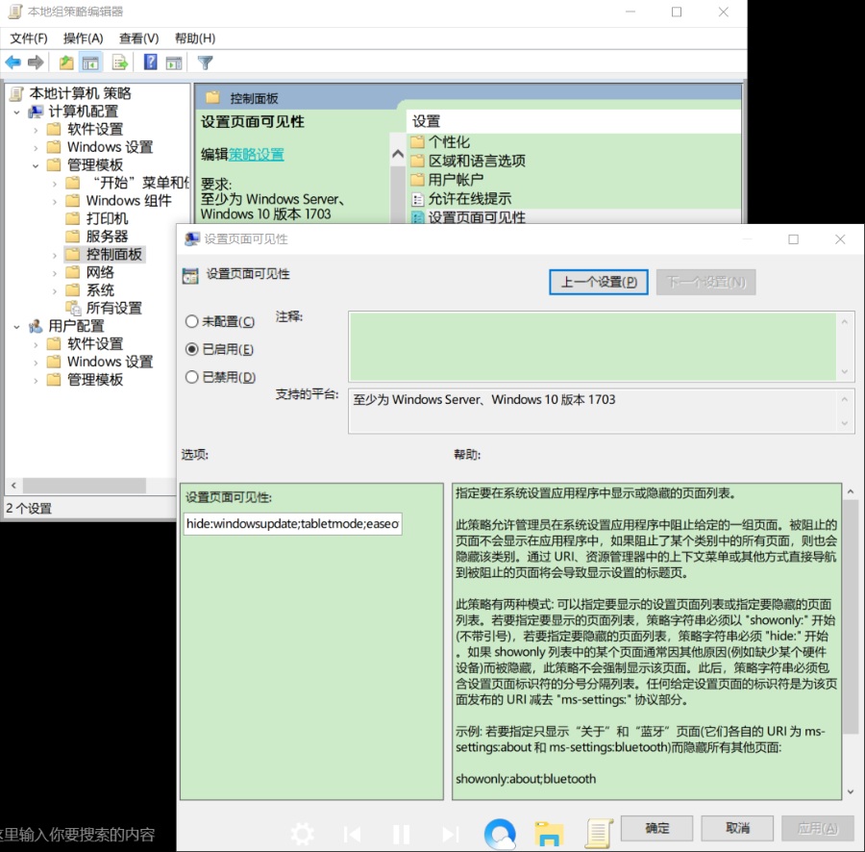Expand 管理模板 under 用户配置
Screen dimensions: 865x852
point(36,380)
